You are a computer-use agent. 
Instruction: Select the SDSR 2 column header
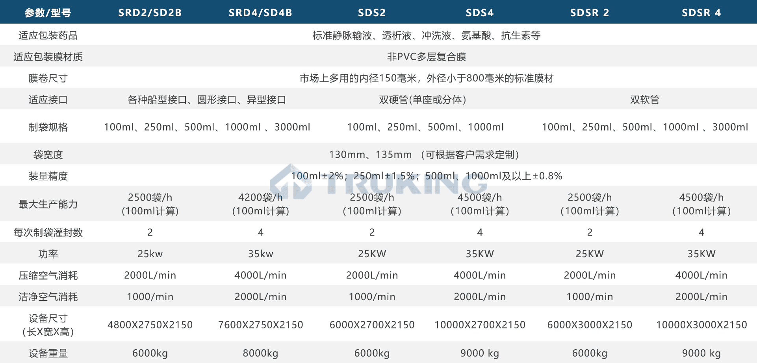(x=590, y=13)
